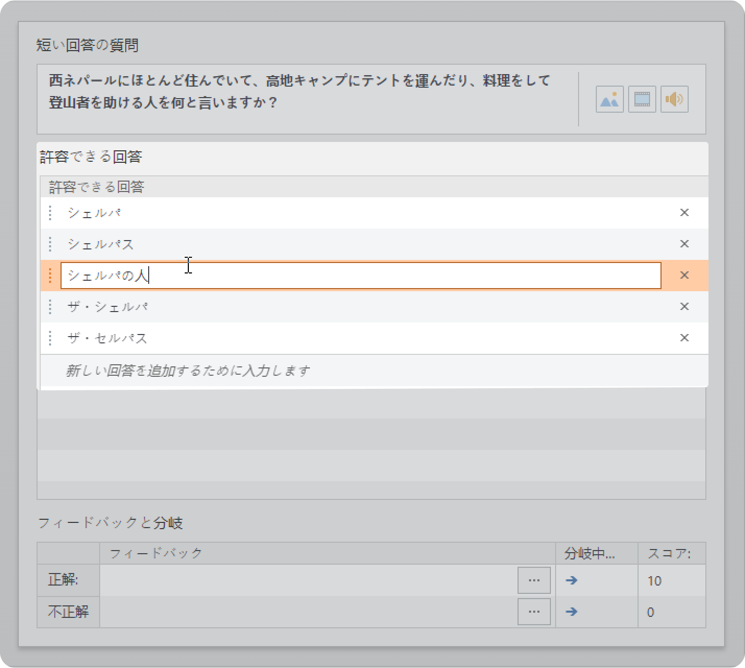Viewport: 745px width, 668px height.
Task: Click the drag handle of ザ・セルパス row
Action: 50,338
